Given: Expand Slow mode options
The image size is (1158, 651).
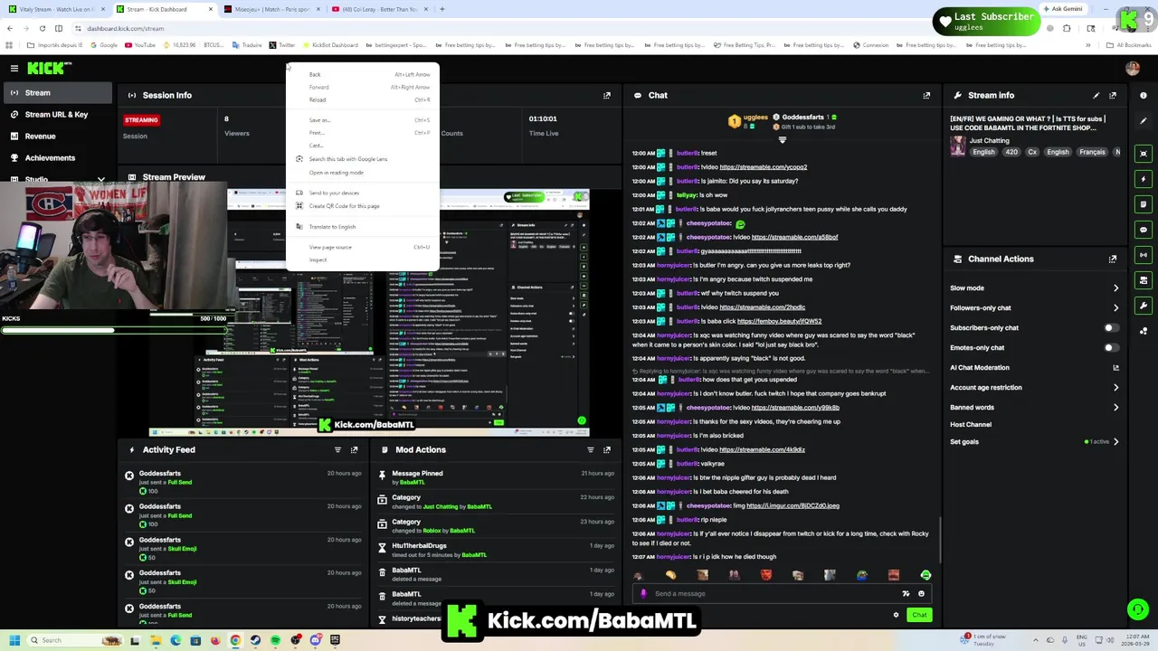Looking at the screenshot, I should point(1115,288).
